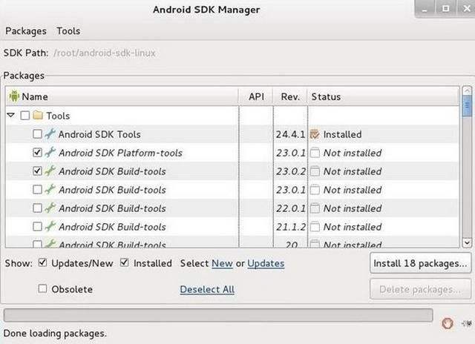
Task: Minimize the Android SDK Manager window
Action: 425,9
